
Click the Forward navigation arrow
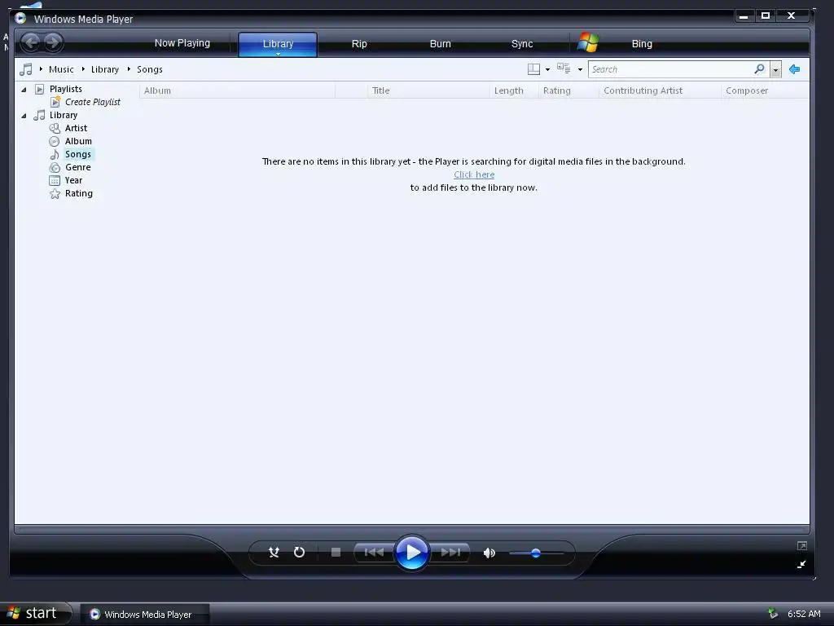click(53, 42)
